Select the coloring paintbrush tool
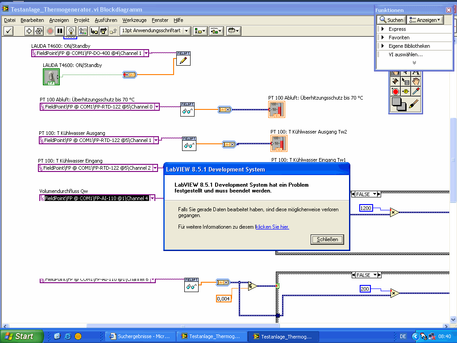The height and width of the screenshot is (343, 457). click(x=414, y=104)
